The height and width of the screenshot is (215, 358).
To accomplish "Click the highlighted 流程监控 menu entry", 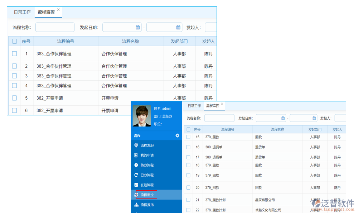I will (x=147, y=195).
